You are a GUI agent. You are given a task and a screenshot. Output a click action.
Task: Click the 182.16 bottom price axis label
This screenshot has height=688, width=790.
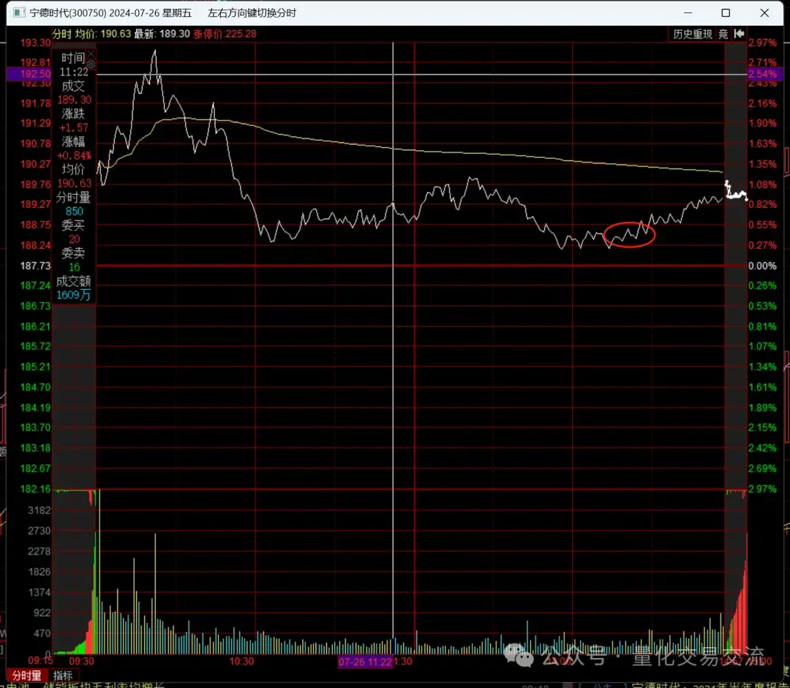35,489
